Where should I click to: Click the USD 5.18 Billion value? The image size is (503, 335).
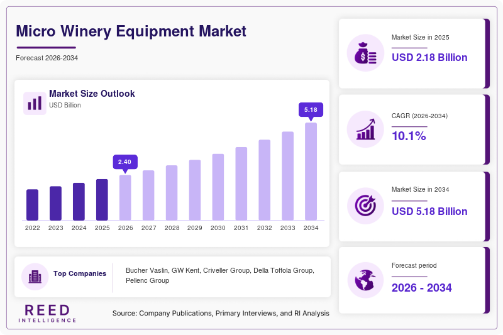tap(429, 211)
